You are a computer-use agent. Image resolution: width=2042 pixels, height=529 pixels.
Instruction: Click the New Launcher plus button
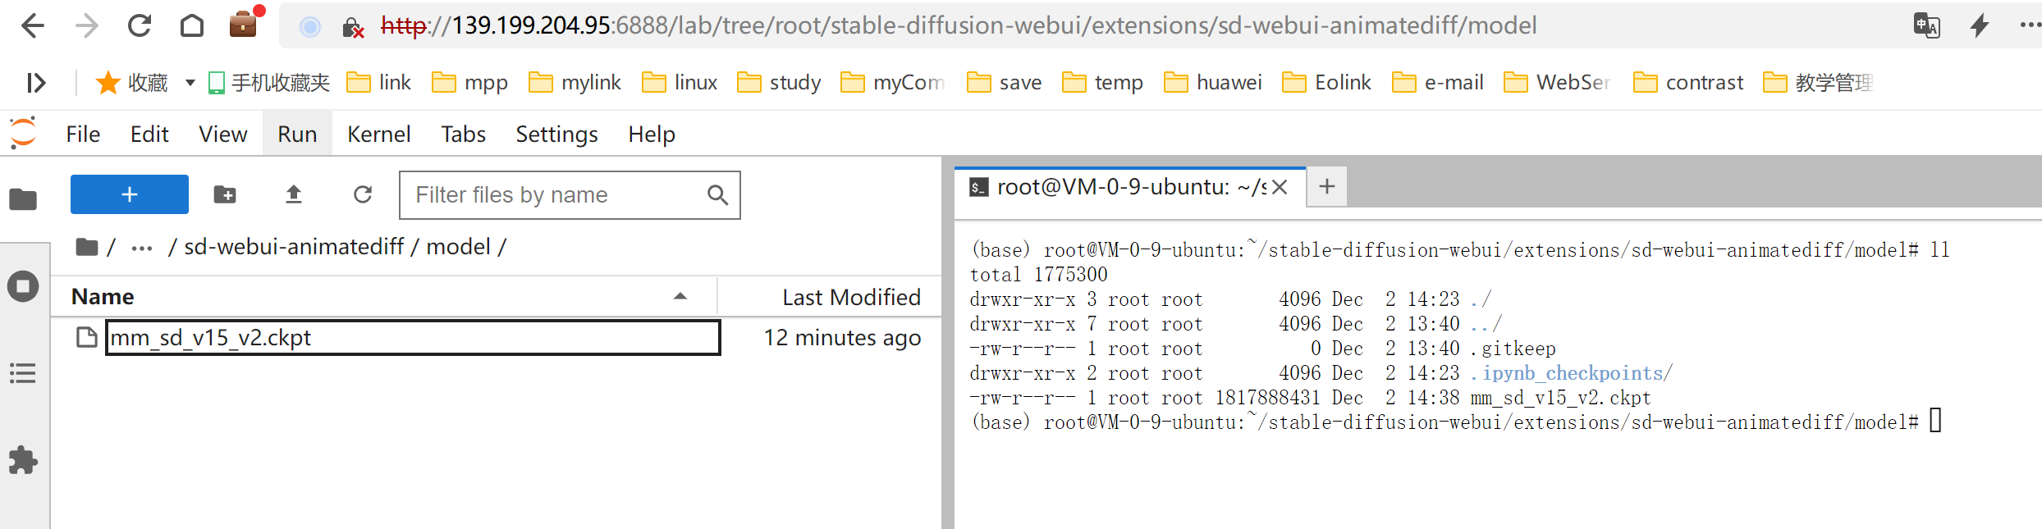pyautogui.click(x=129, y=194)
